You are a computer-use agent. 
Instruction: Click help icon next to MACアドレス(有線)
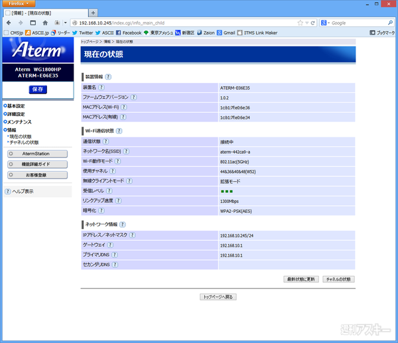pos(123,117)
